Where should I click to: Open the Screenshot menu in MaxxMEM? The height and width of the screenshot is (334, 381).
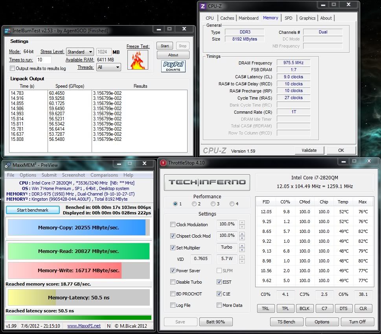click(x=74, y=175)
